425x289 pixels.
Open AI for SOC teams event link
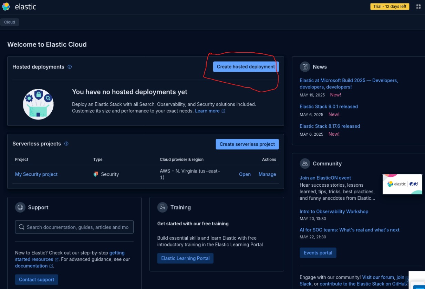pyautogui.click(x=350, y=230)
